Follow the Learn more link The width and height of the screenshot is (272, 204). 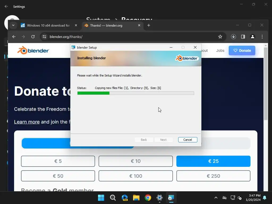[x=27, y=122]
